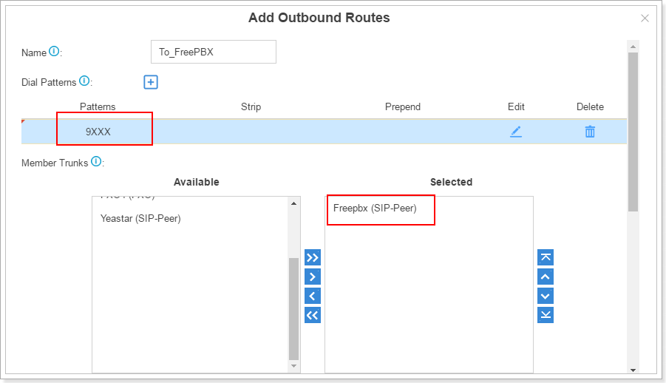
Task: Move selected trunk to bottom of list
Action: tap(546, 316)
